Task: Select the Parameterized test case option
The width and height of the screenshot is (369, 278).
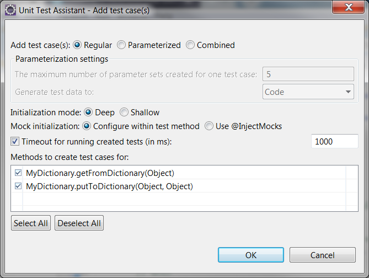Action: [x=121, y=45]
